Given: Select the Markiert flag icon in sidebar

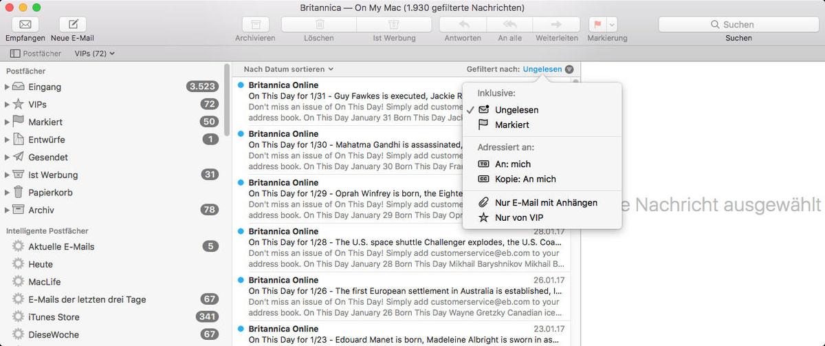Looking at the screenshot, I should pos(19,122).
